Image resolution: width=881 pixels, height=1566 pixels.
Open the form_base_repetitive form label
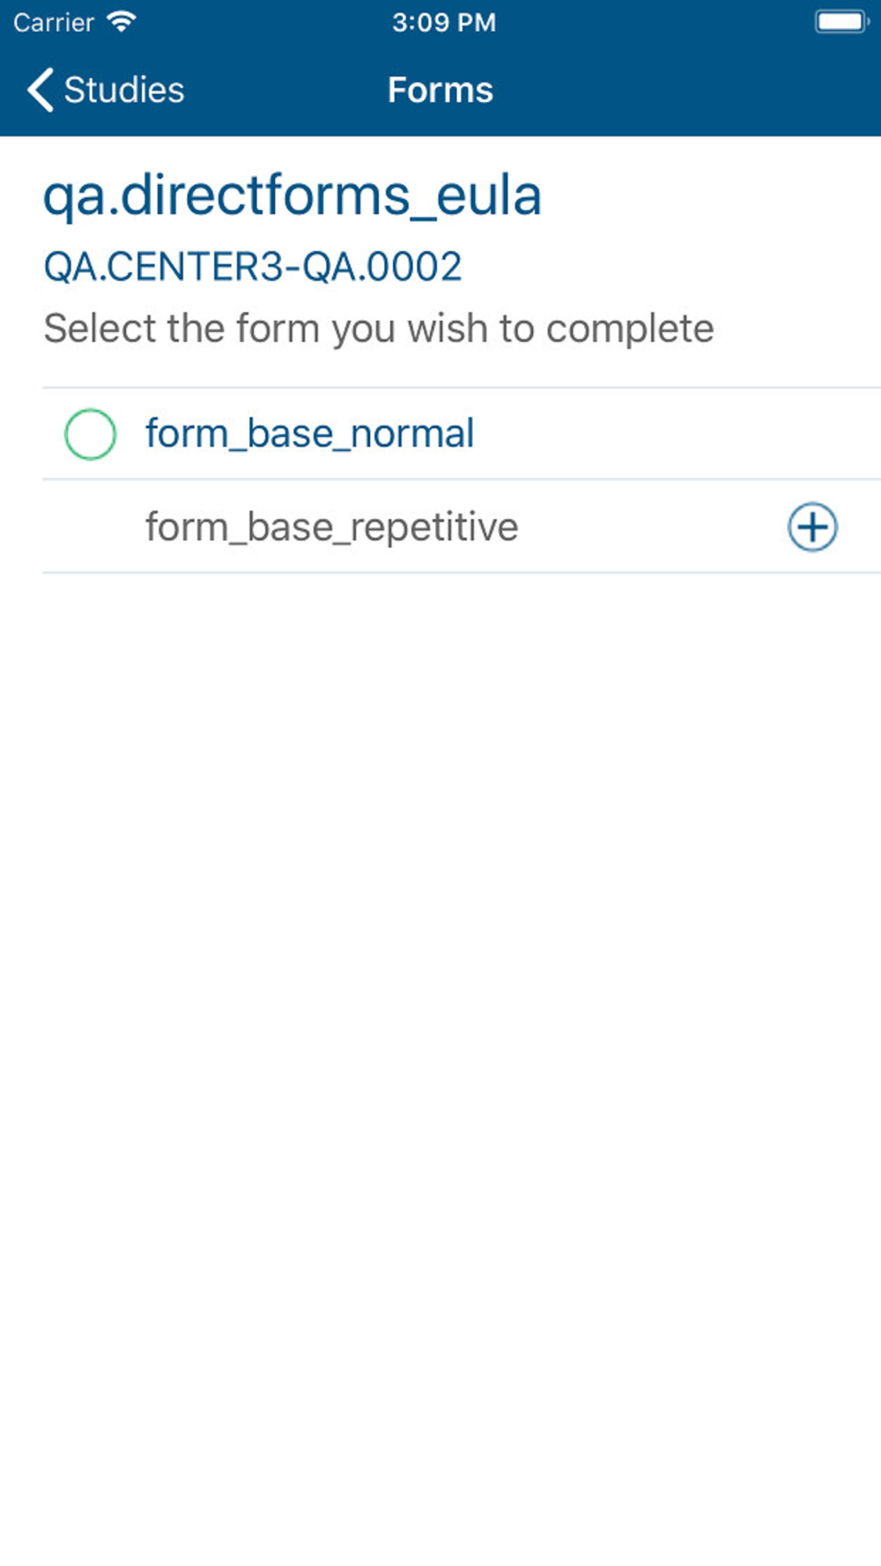pyautogui.click(x=331, y=527)
